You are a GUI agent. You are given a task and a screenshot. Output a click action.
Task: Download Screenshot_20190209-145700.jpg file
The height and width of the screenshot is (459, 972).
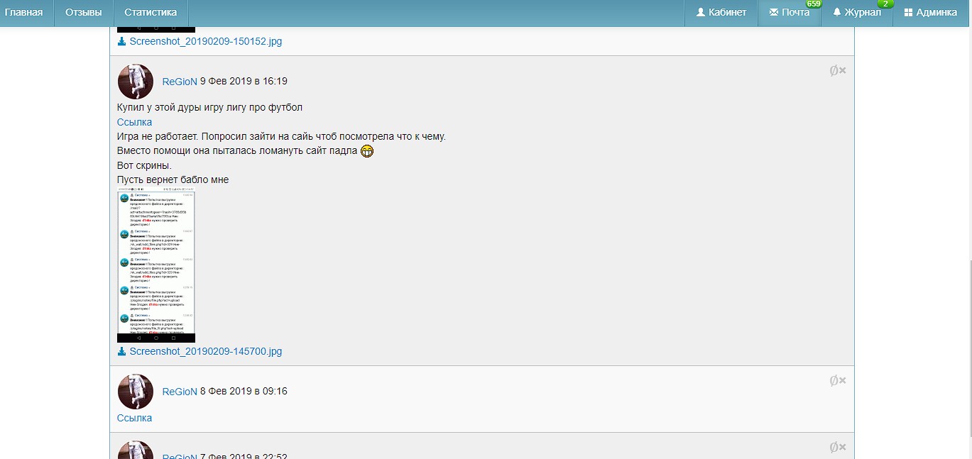coord(205,351)
